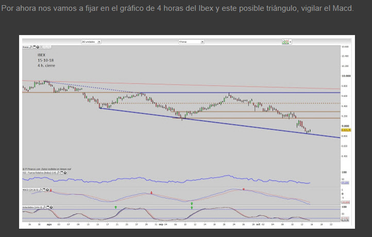Click the "Precio" panel label
The width and height of the screenshot is (372, 237).
tap(26, 47)
